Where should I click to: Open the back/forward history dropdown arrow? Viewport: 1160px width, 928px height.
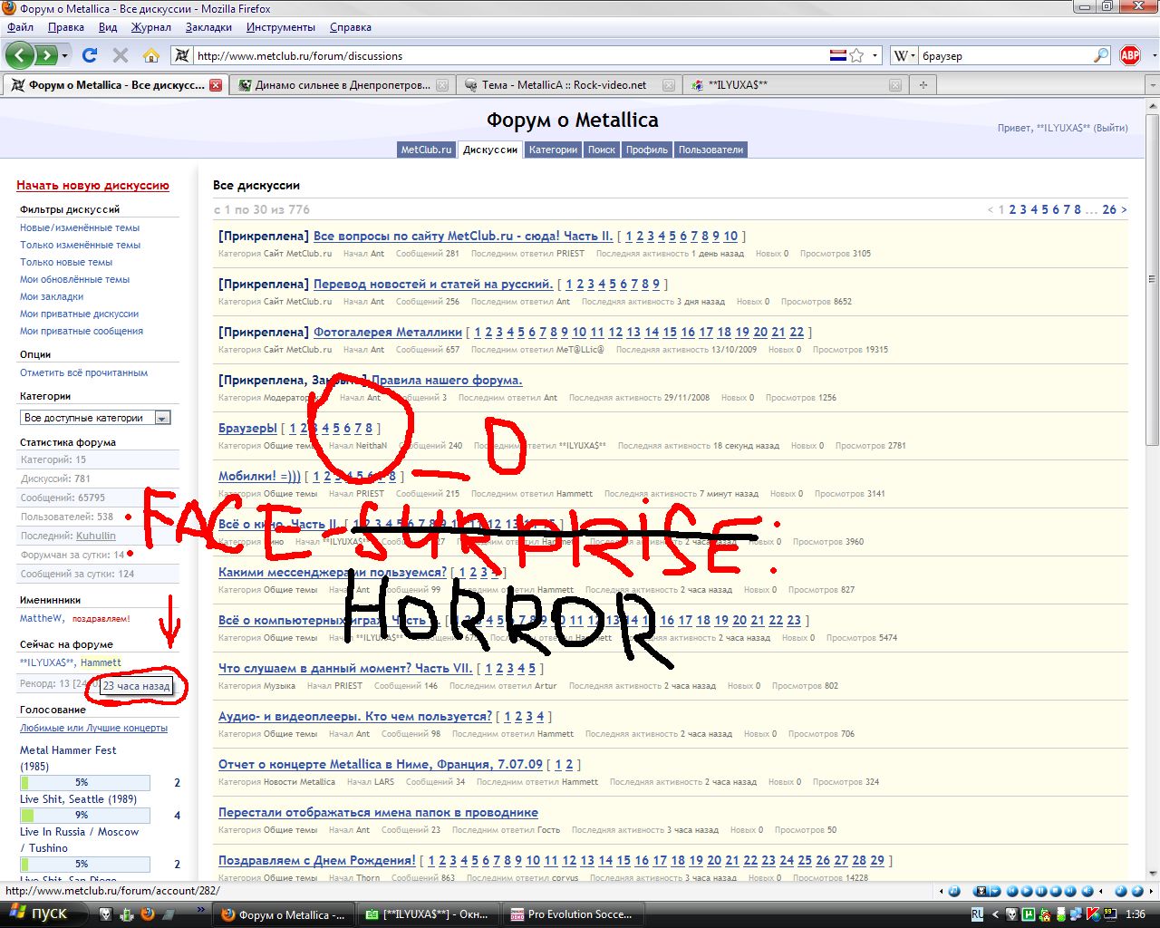(65, 55)
